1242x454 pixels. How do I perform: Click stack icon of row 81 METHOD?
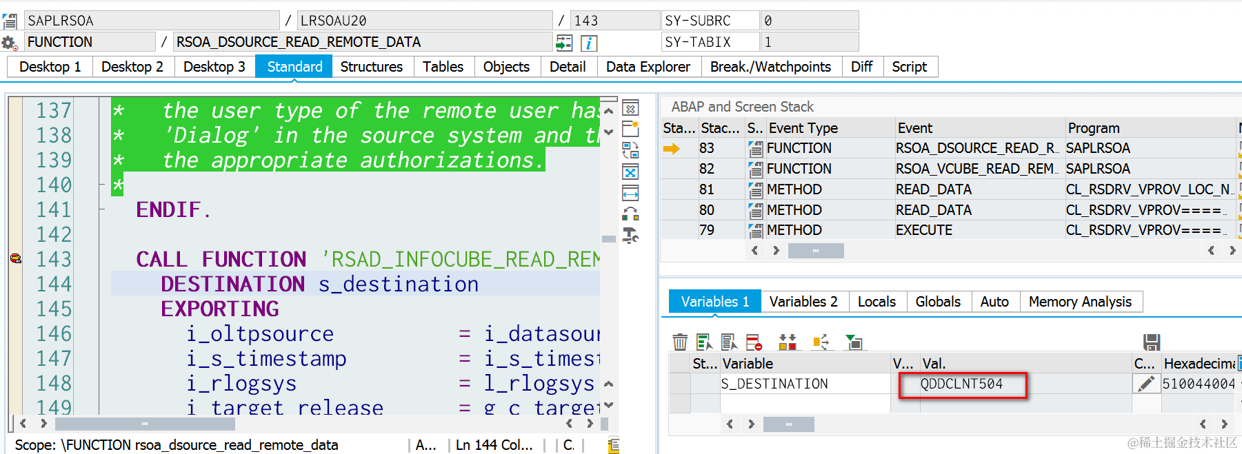point(756,189)
